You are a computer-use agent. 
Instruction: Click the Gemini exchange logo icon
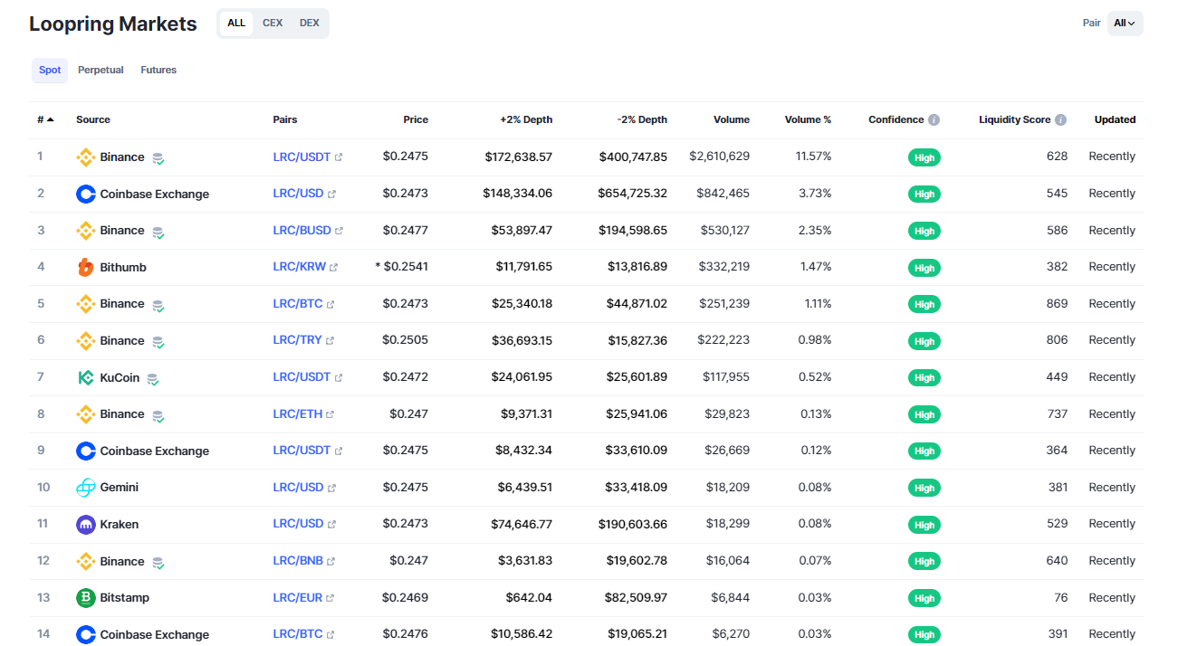point(85,488)
